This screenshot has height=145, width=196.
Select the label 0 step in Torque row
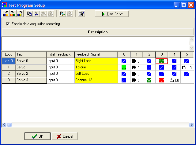136,67
